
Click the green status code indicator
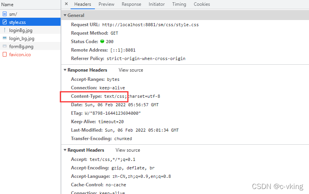pos(102,41)
